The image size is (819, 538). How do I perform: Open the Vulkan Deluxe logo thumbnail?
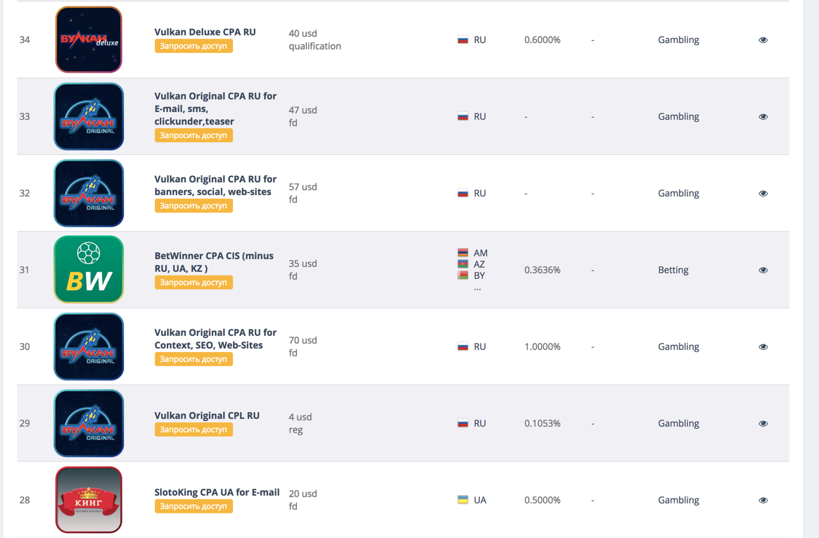(89, 39)
